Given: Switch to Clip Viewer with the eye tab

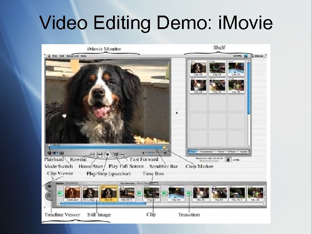Looking at the screenshot, I should (x=49, y=186).
